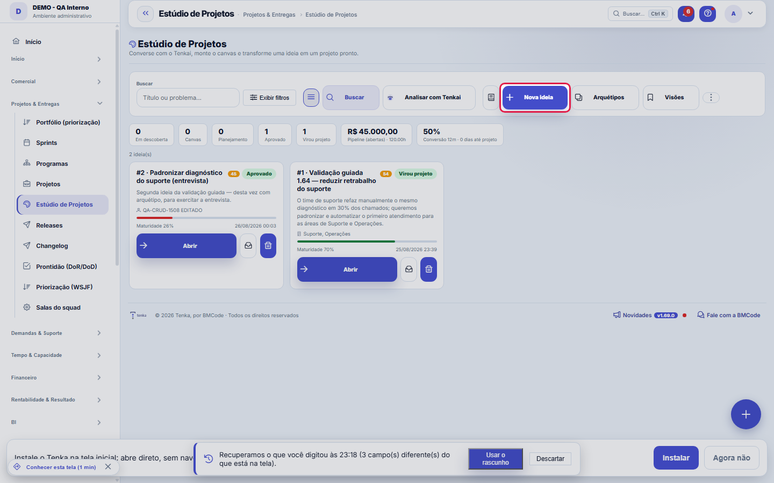Click the Nova ideia button
This screenshot has height=483, width=774.
click(x=535, y=98)
